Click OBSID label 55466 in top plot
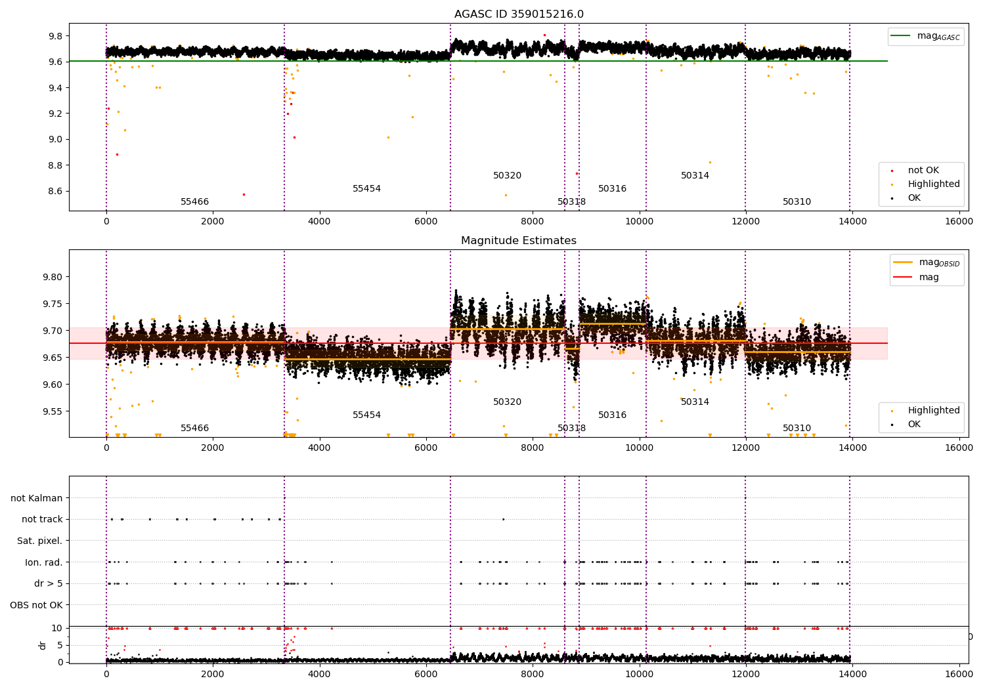This screenshot has width=985, height=689. [194, 202]
